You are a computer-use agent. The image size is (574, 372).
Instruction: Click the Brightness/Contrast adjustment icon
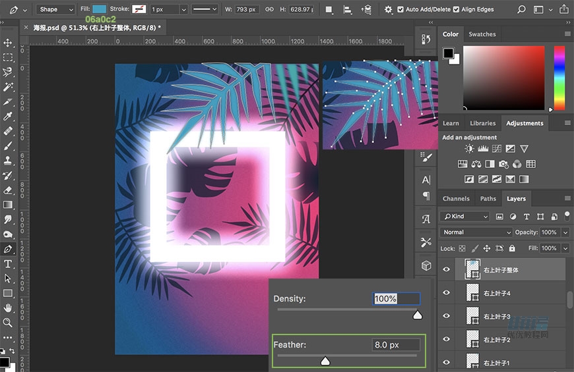click(469, 149)
